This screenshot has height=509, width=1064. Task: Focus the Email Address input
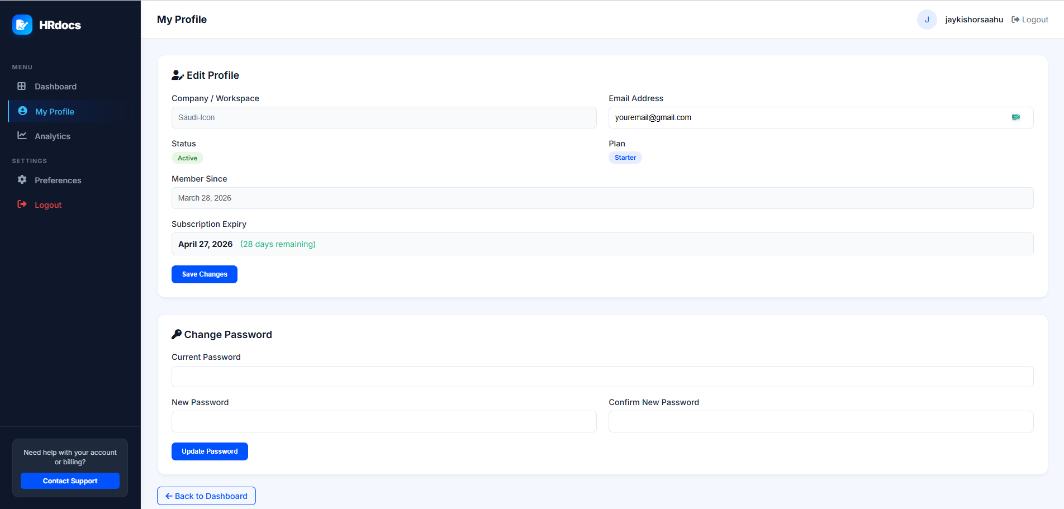tap(821, 117)
